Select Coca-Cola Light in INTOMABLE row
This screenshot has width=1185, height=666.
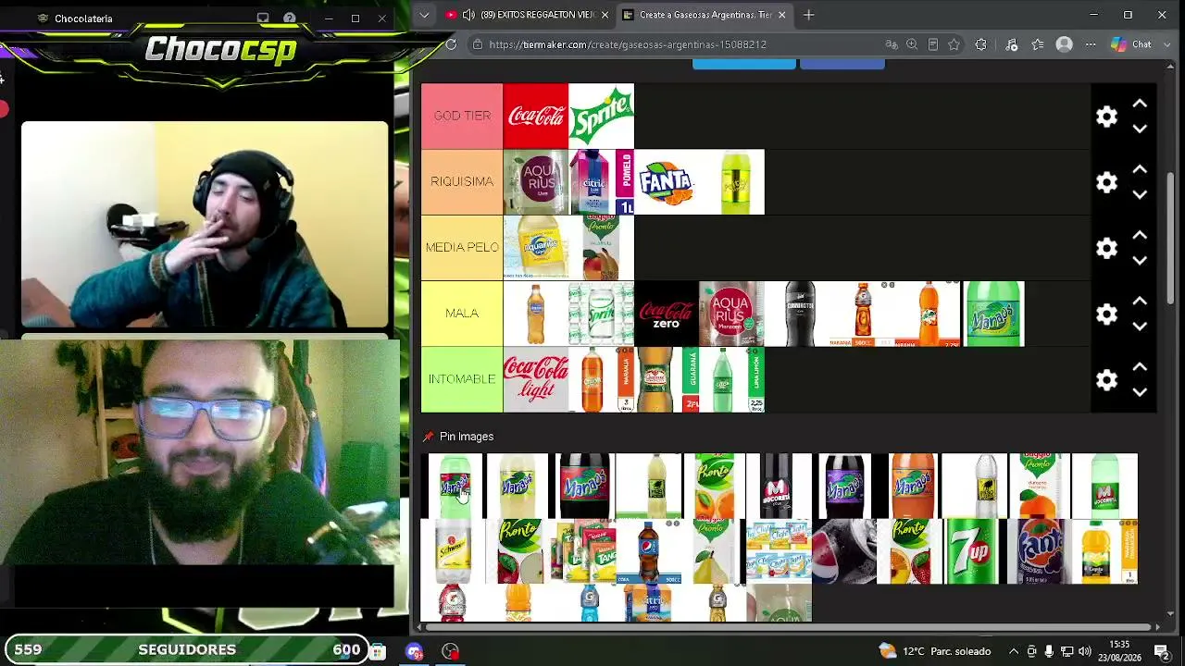coord(536,379)
